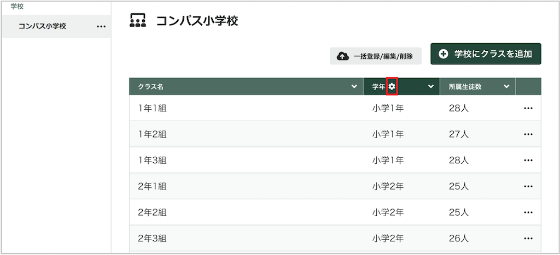560x255 pixels.
Task: Open more options for class 1年3組
Action: point(528,161)
